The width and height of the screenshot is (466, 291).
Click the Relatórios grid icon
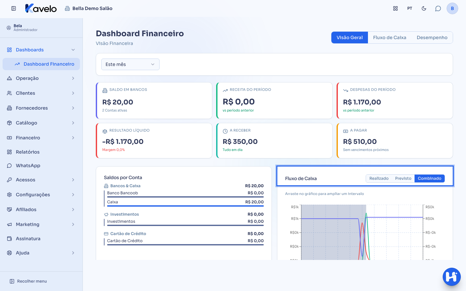coord(9,152)
